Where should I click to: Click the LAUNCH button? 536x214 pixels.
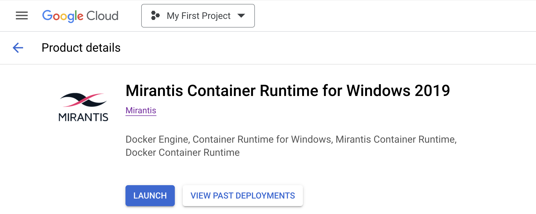(x=150, y=196)
